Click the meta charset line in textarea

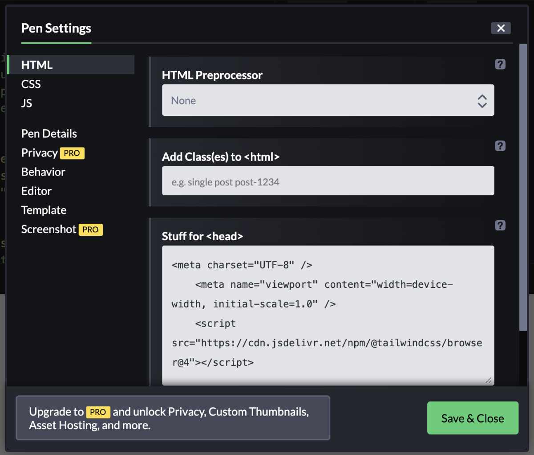[242, 265]
